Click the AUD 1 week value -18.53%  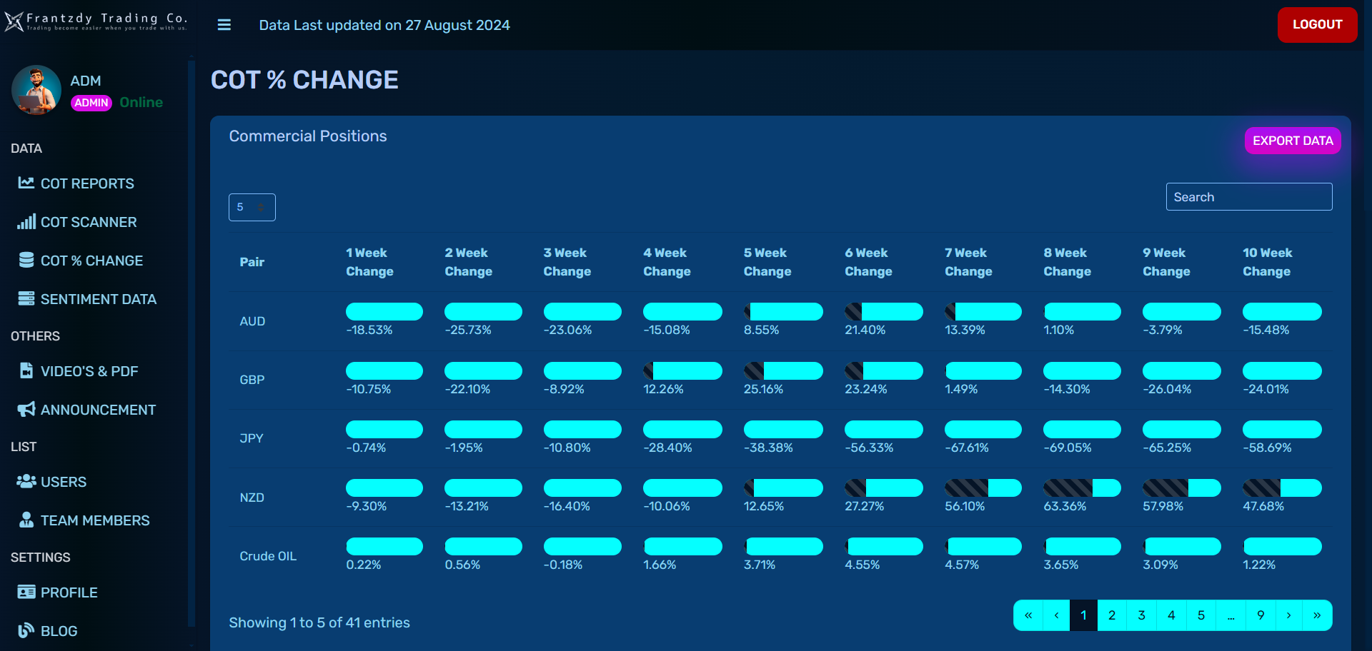[x=369, y=330]
